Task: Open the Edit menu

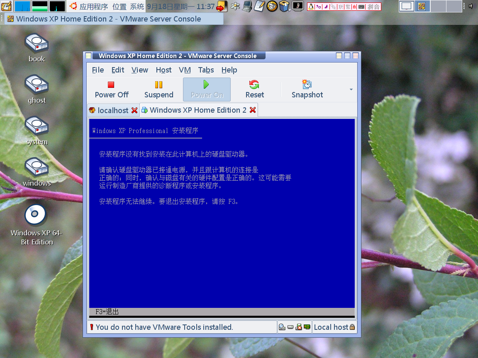Action: pyautogui.click(x=118, y=70)
